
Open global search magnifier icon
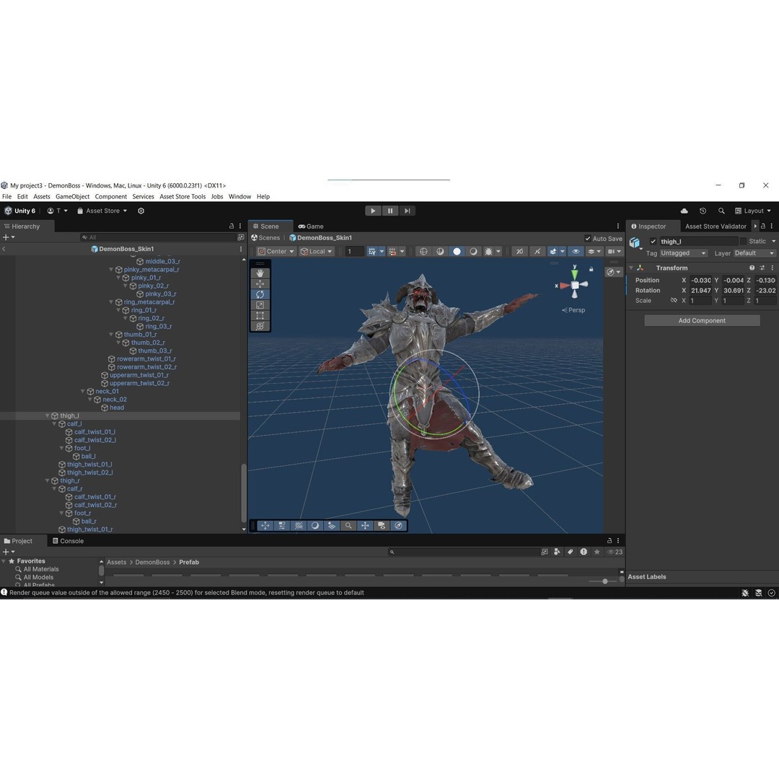coord(721,211)
